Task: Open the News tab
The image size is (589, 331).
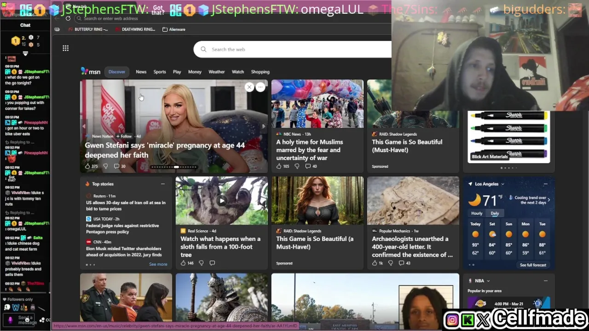Action: pos(141,72)
